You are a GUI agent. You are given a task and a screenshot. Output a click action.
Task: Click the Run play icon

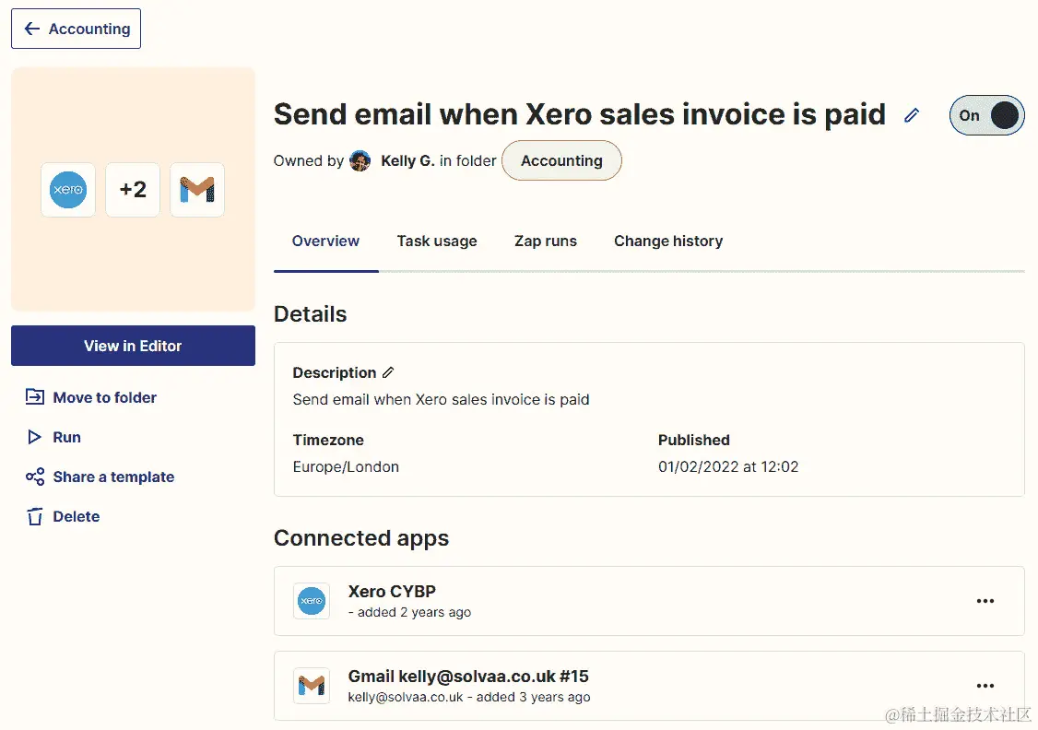[x=34, y=438]
